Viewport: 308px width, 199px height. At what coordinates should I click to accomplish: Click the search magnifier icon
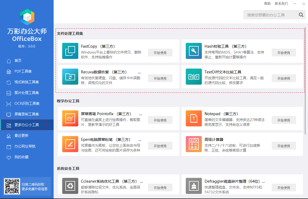(301, 15)
